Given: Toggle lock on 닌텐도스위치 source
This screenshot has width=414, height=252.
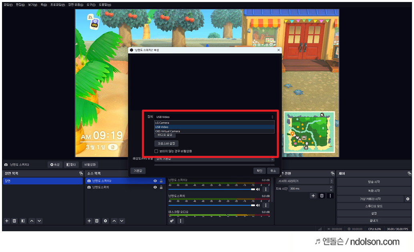Looking at the screenshot, I should pyautogui.click(x=161, y=187).
